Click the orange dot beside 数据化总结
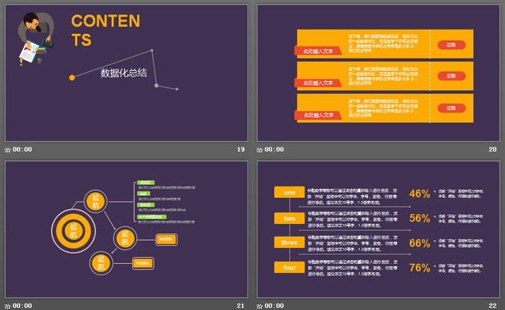Image resolution: width=505 pixels, height=310 pixels. pos(71,77)
